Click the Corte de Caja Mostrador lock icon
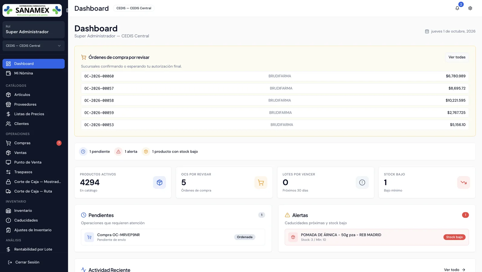482x272 pixels. point(8,182)
